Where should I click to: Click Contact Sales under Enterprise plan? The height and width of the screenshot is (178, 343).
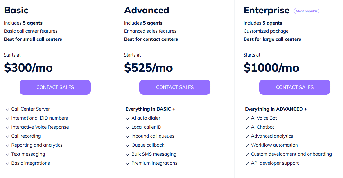[295, 87]
